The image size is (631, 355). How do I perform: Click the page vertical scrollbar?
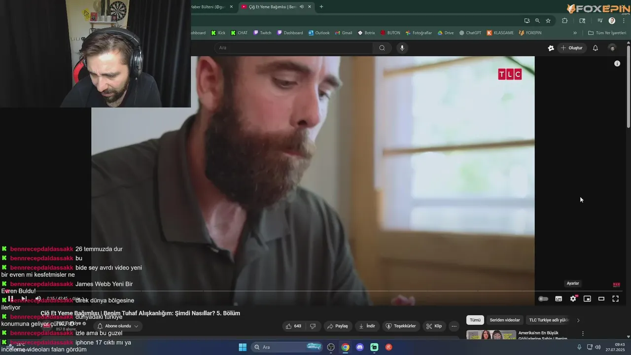click(x=629, y=86)
